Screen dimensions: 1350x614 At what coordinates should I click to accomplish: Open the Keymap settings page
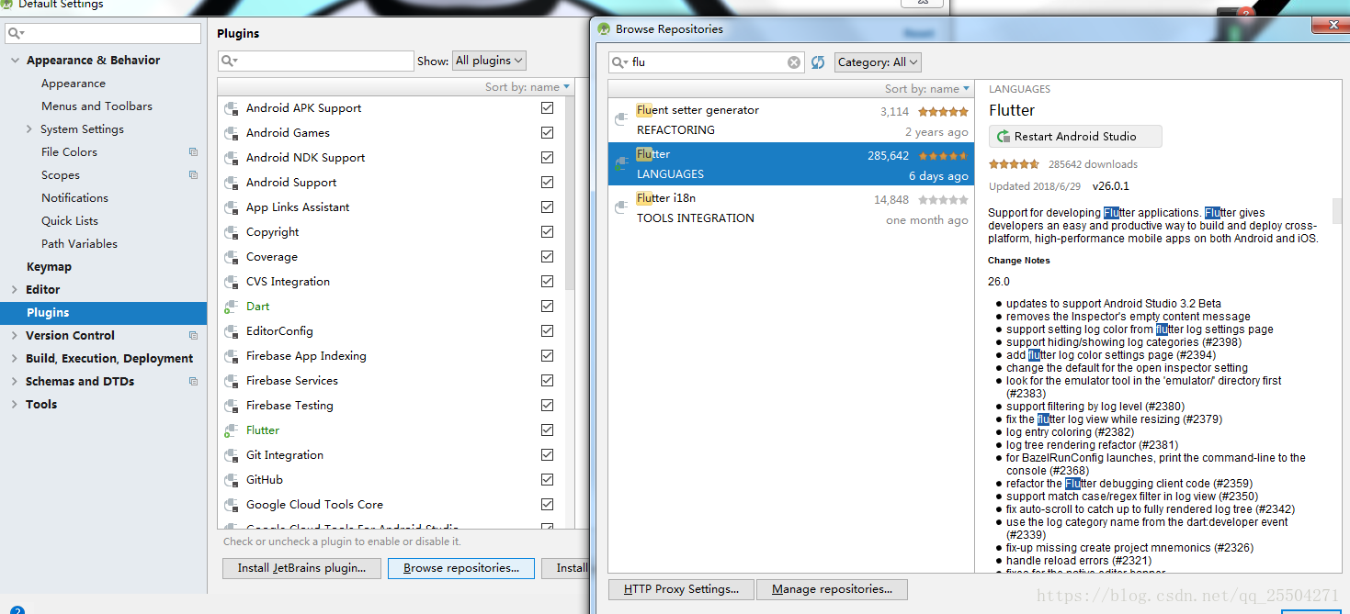49,267
